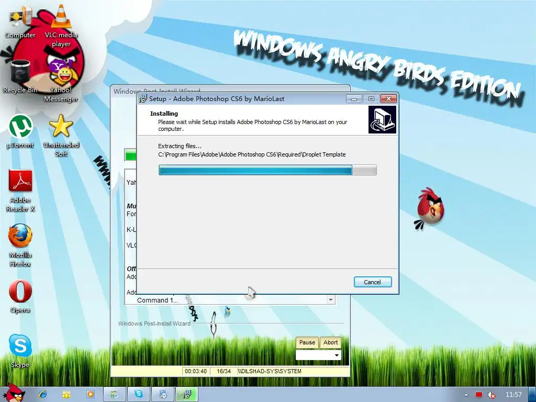Select the Post-Install Wizard taskbar button
The height and width of the screenshot is (402, 536).
pyautogui.click(x=163, y=394)
